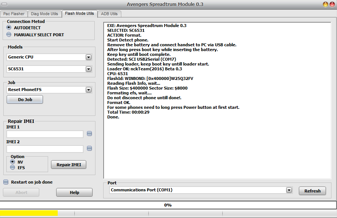The image size is (337, 218).
Task: Click the window menu pill at top-left
Action: 4,4
